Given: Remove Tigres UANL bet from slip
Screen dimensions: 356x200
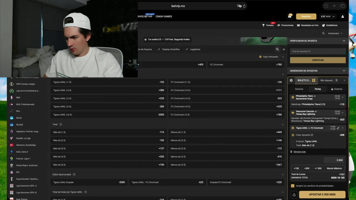Looking at the screenshot, I should [343, 128].
